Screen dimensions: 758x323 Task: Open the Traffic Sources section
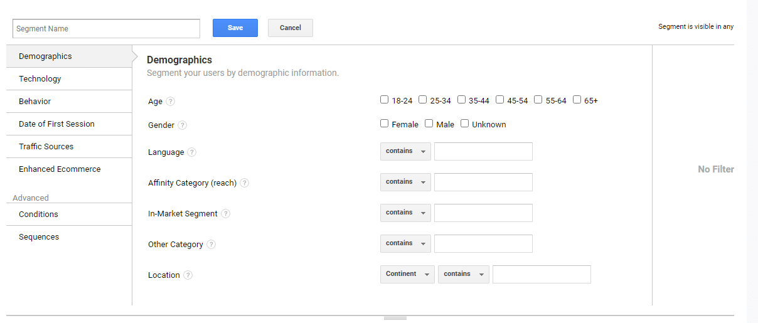[x=46, y=147]
